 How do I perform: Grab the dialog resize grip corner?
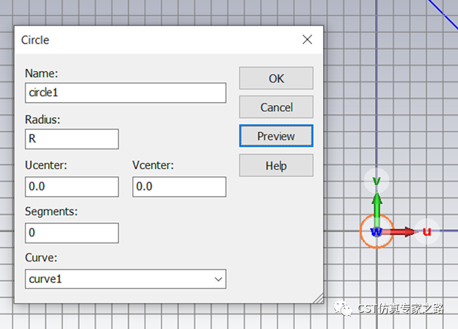(319, 298)
